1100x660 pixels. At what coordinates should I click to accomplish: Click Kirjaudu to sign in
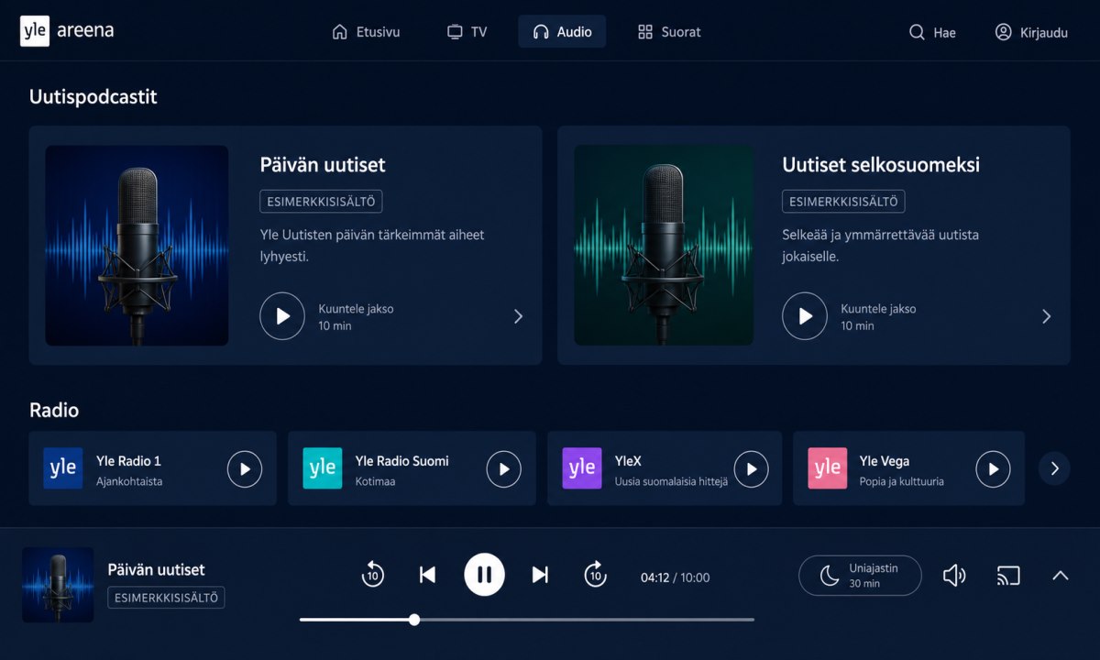pos(1031,32)
